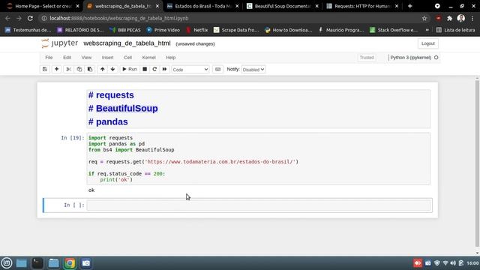Bookmark this page with star icon

click(424, 18)
